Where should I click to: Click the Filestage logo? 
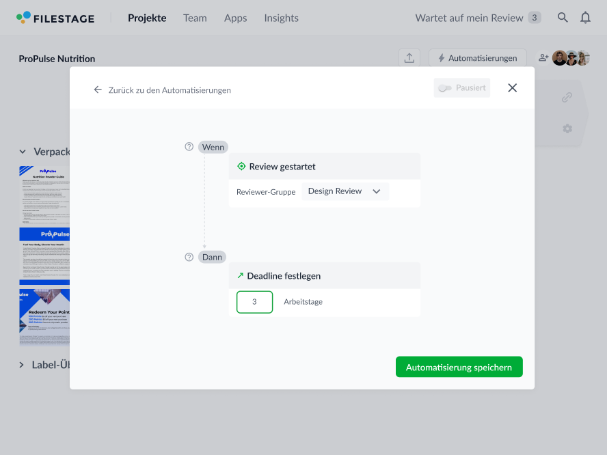coord(56,18)
